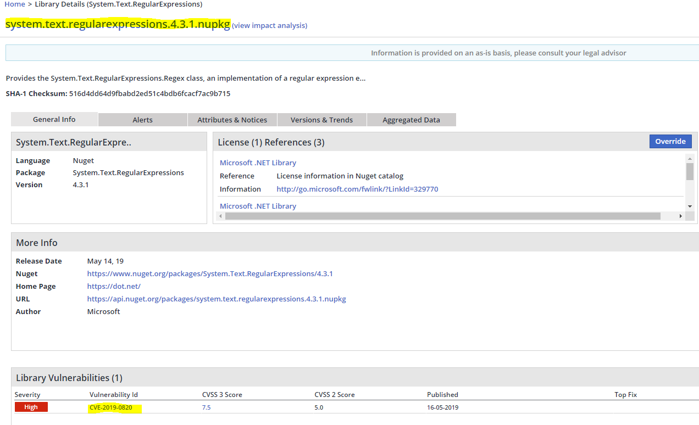The width and height of the screenshot is (699, 425).
Task: Click the license panel vertical scrollbar thumb
Action: point(690,171)
